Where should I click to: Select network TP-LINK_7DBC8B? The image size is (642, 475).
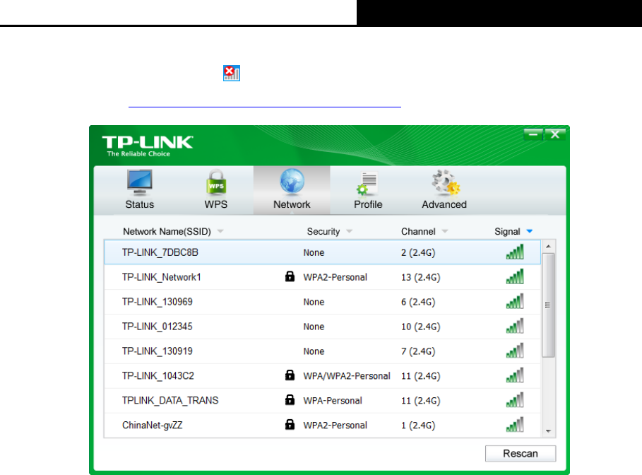(323, 252)
